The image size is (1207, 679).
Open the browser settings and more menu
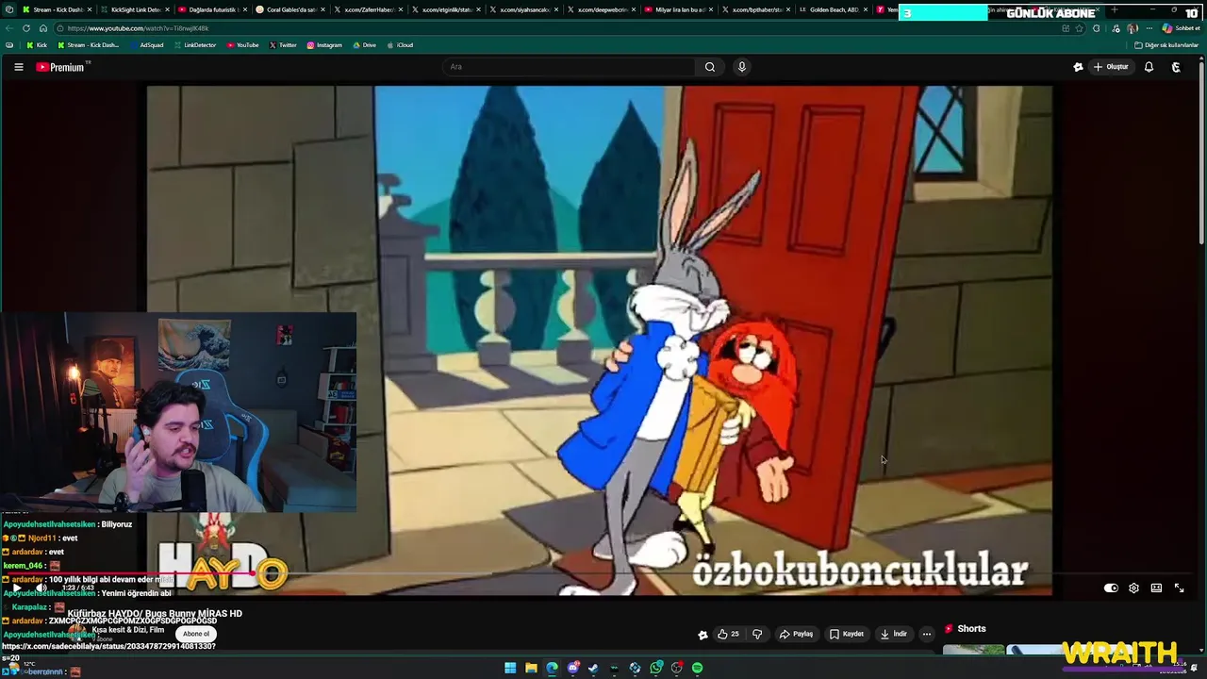coord(1149,28)
